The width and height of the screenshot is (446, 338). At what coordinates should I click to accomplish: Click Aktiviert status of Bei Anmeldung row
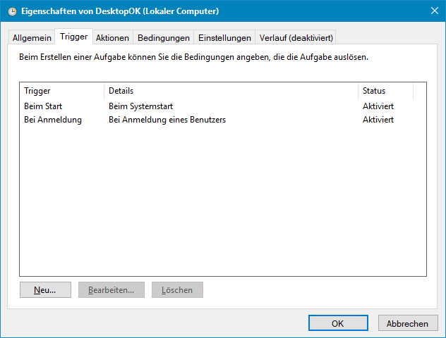tap(378, 120)
